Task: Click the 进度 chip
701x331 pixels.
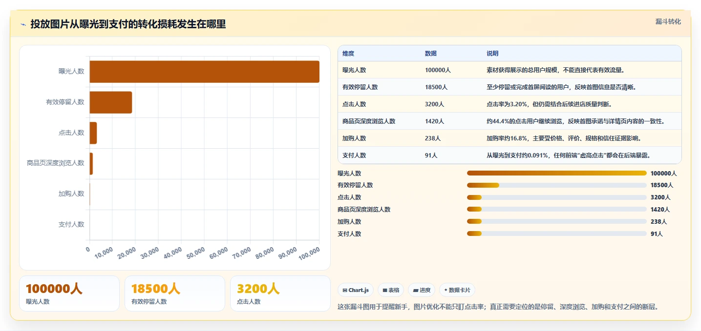Action: click(x=422, y=290)
